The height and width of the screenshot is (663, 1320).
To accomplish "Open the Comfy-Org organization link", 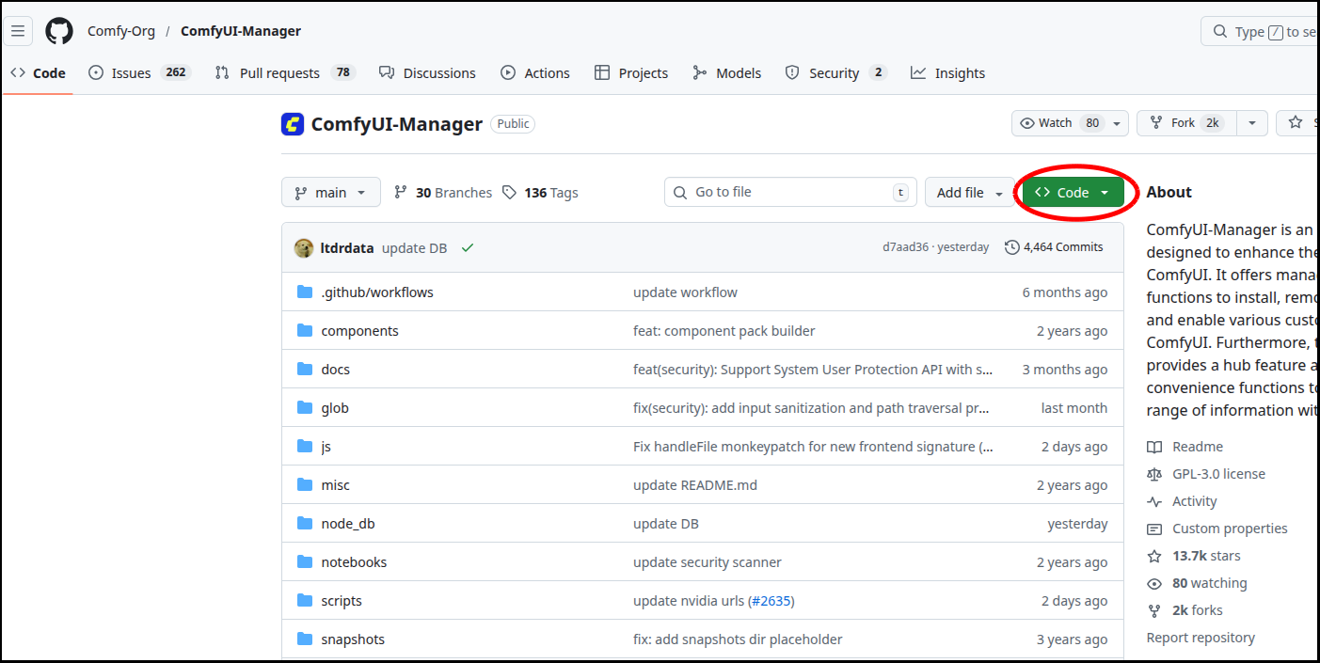I will tap(121, 31).
